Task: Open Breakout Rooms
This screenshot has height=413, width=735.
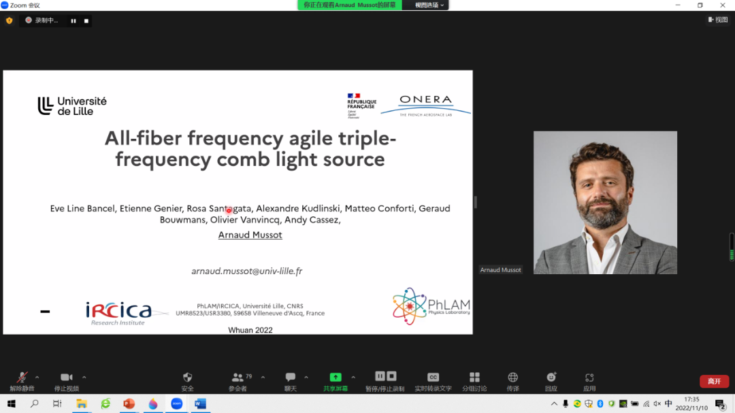Action: 474,378
